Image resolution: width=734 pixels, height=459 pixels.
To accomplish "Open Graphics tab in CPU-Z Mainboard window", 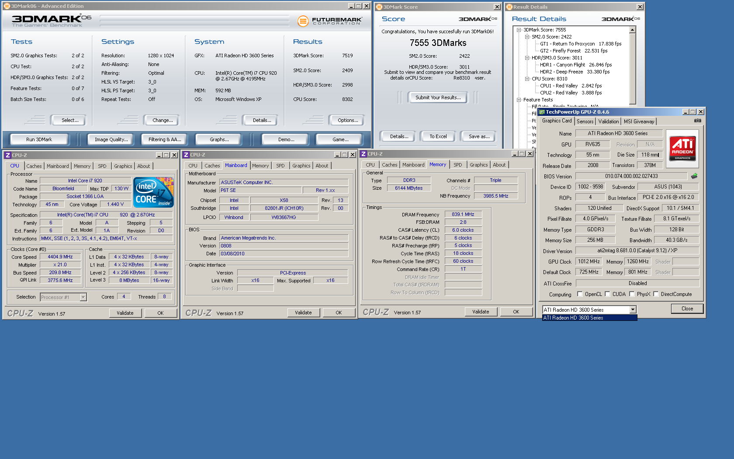I will (301, 166).
